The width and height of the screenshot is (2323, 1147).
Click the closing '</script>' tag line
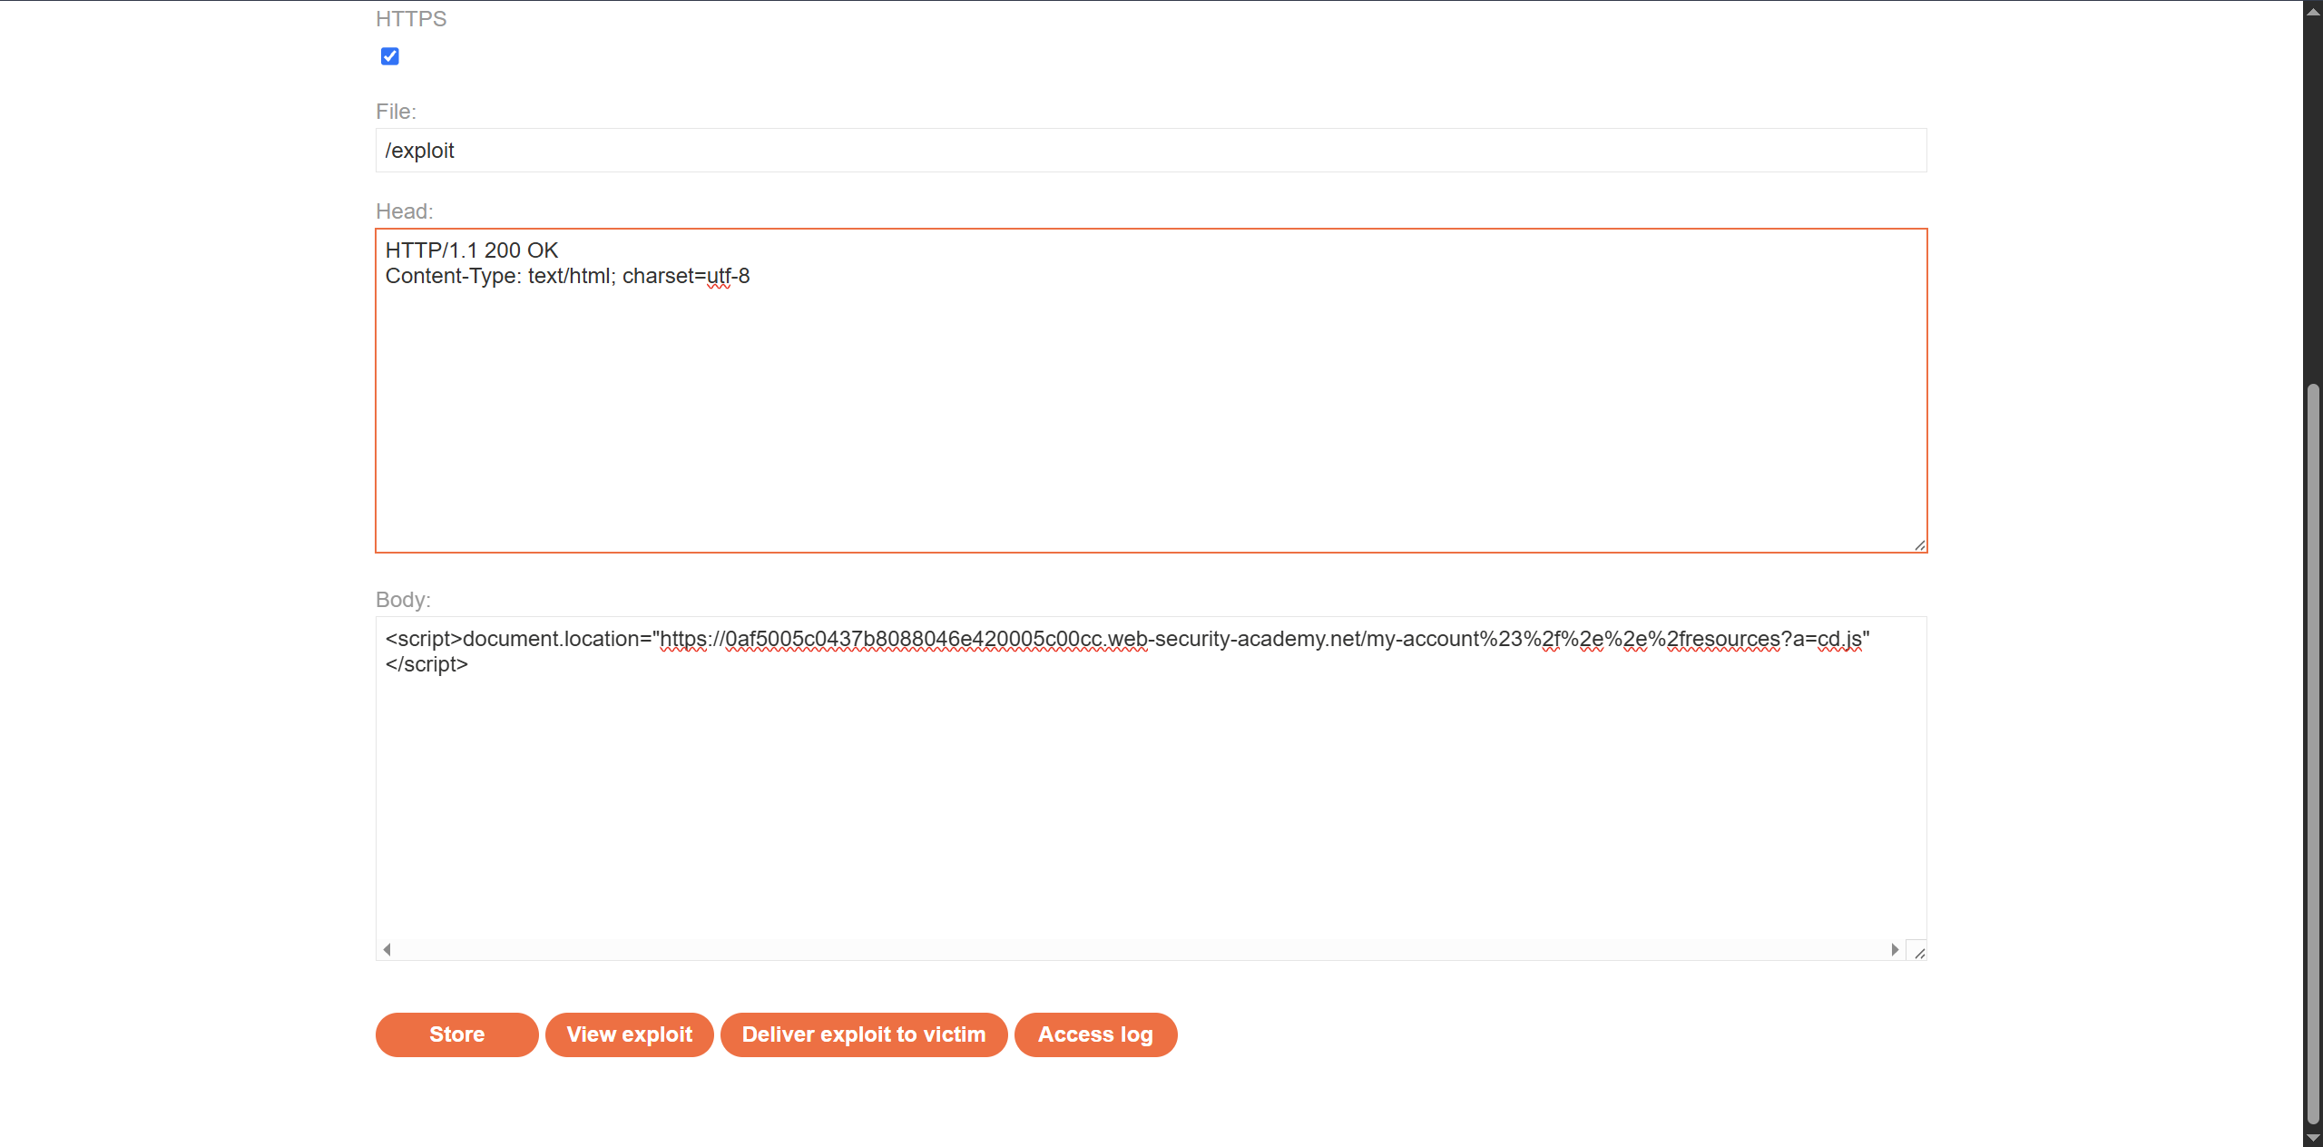pyautogui.click(x=426, y=664)
